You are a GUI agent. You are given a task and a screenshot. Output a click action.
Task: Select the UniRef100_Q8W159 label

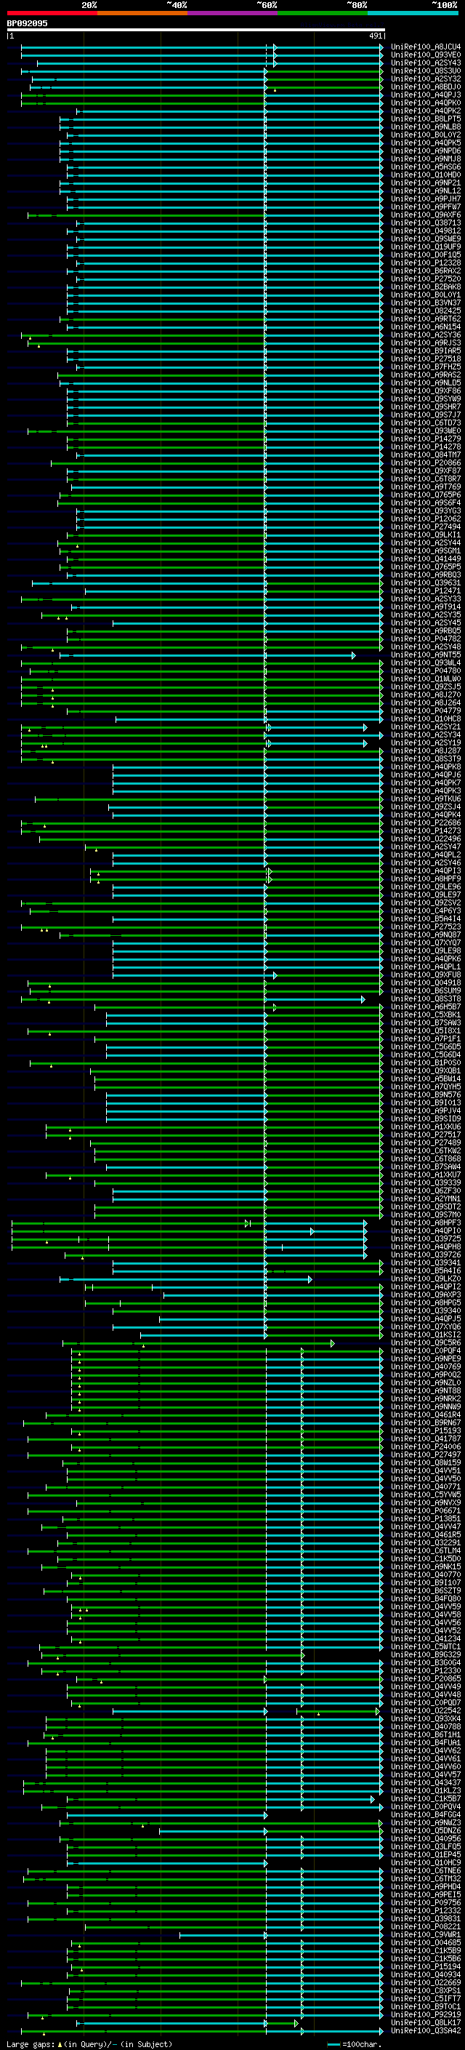coord(426,1462)
